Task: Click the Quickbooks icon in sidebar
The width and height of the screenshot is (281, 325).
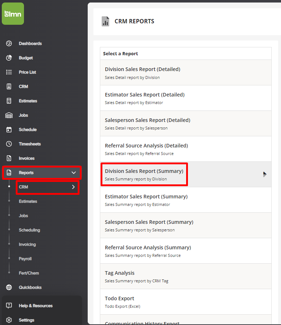Action: point(9,287)
